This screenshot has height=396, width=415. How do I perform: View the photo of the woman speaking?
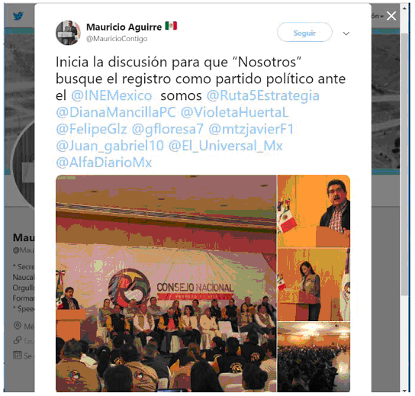tap(314, 285)
